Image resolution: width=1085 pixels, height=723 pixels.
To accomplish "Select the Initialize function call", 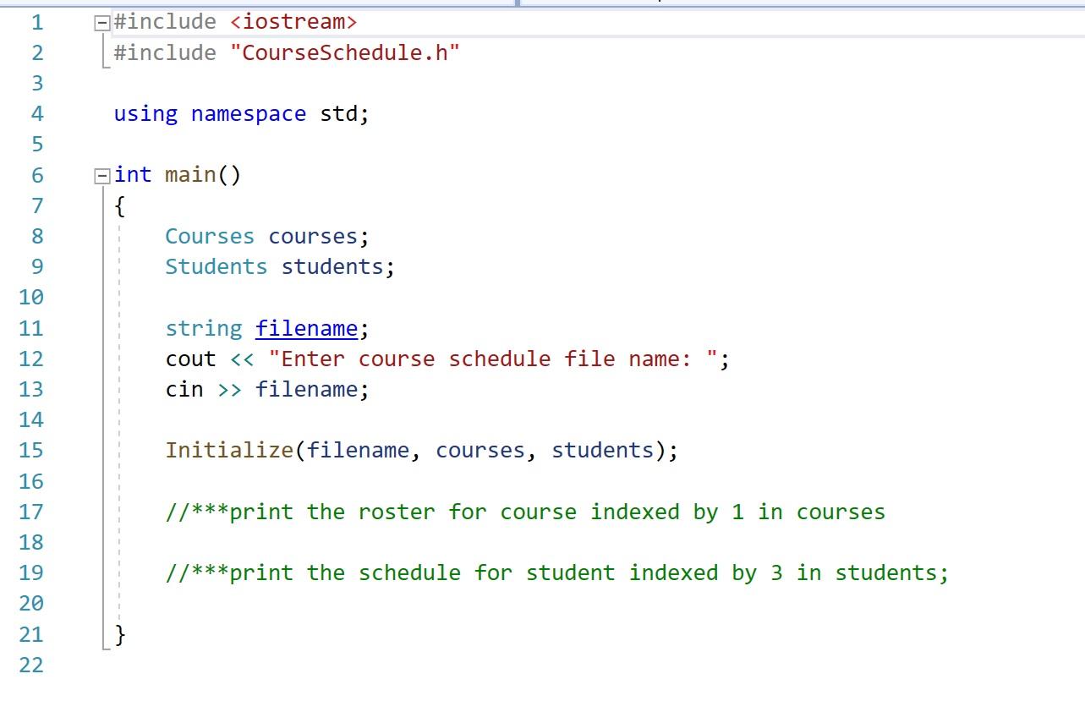I will (x=228, y=450).
